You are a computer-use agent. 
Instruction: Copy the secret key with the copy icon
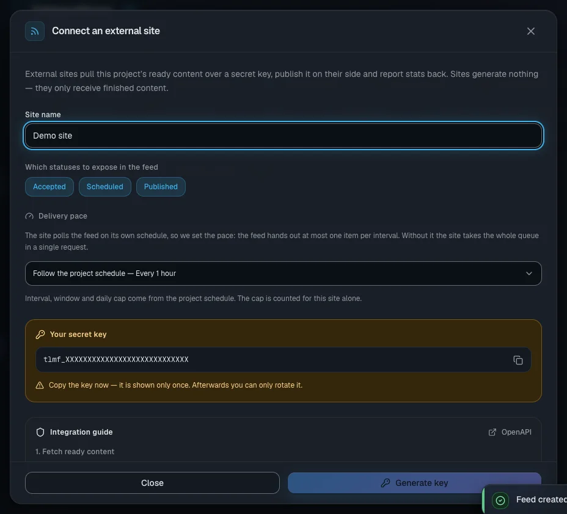518,360
